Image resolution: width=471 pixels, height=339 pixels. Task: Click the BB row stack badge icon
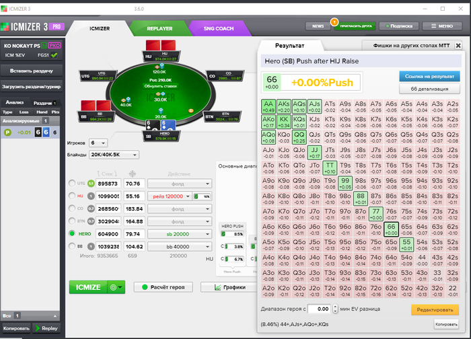[x=91, y=247]
